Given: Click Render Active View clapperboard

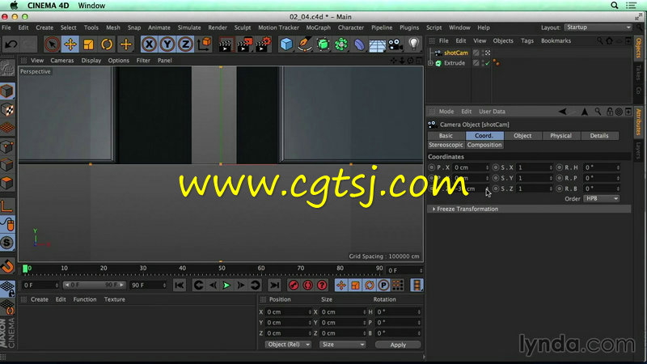Looking at the screenshot, I should 226,44.
